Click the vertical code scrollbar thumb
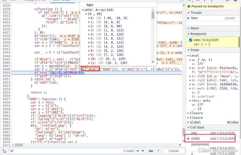The width and height of the screenshot is (241, 155). (184, 132)
